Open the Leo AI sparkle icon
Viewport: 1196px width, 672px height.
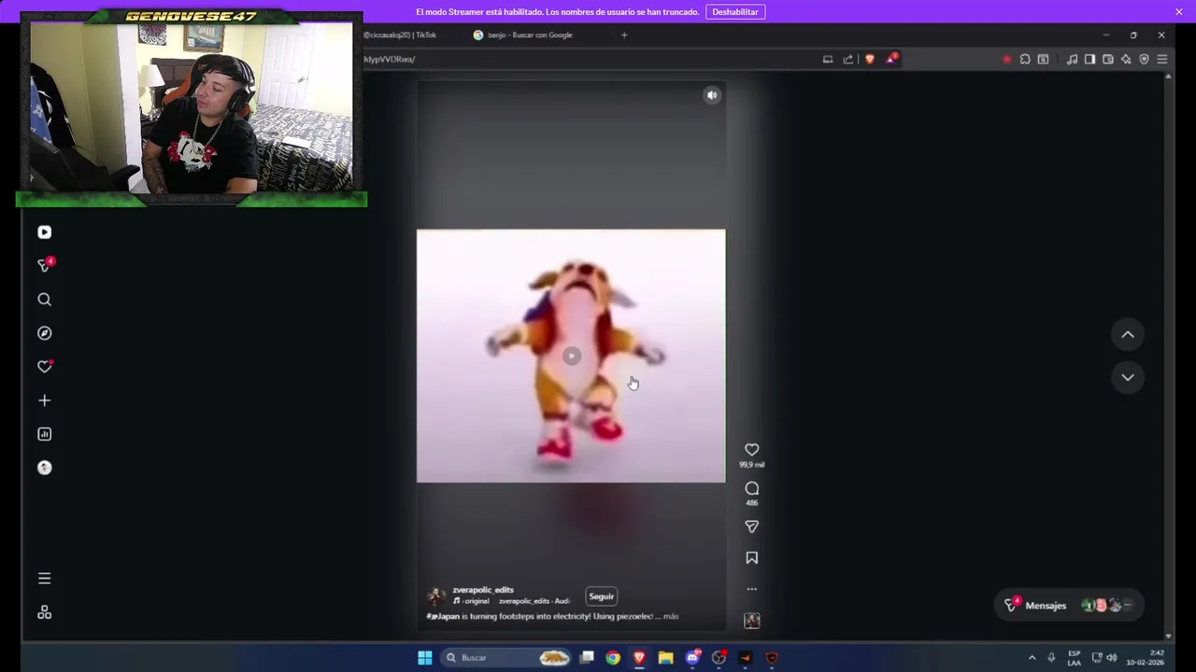pos(1126,60)
